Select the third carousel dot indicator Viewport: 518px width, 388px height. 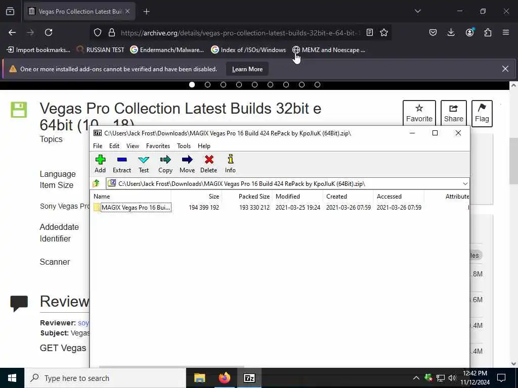tap(223, 85)
